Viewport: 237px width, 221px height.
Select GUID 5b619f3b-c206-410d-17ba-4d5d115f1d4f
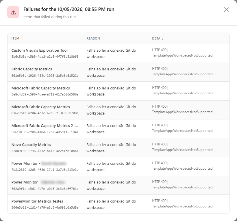45,132
